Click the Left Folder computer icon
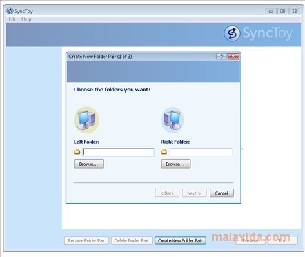The width and height of the screenshot is (305, 257). [x=87, y=120]
